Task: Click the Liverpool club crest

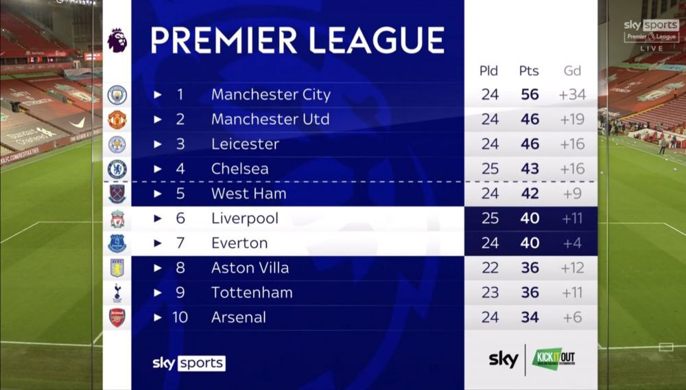Action: pos(117,219)
